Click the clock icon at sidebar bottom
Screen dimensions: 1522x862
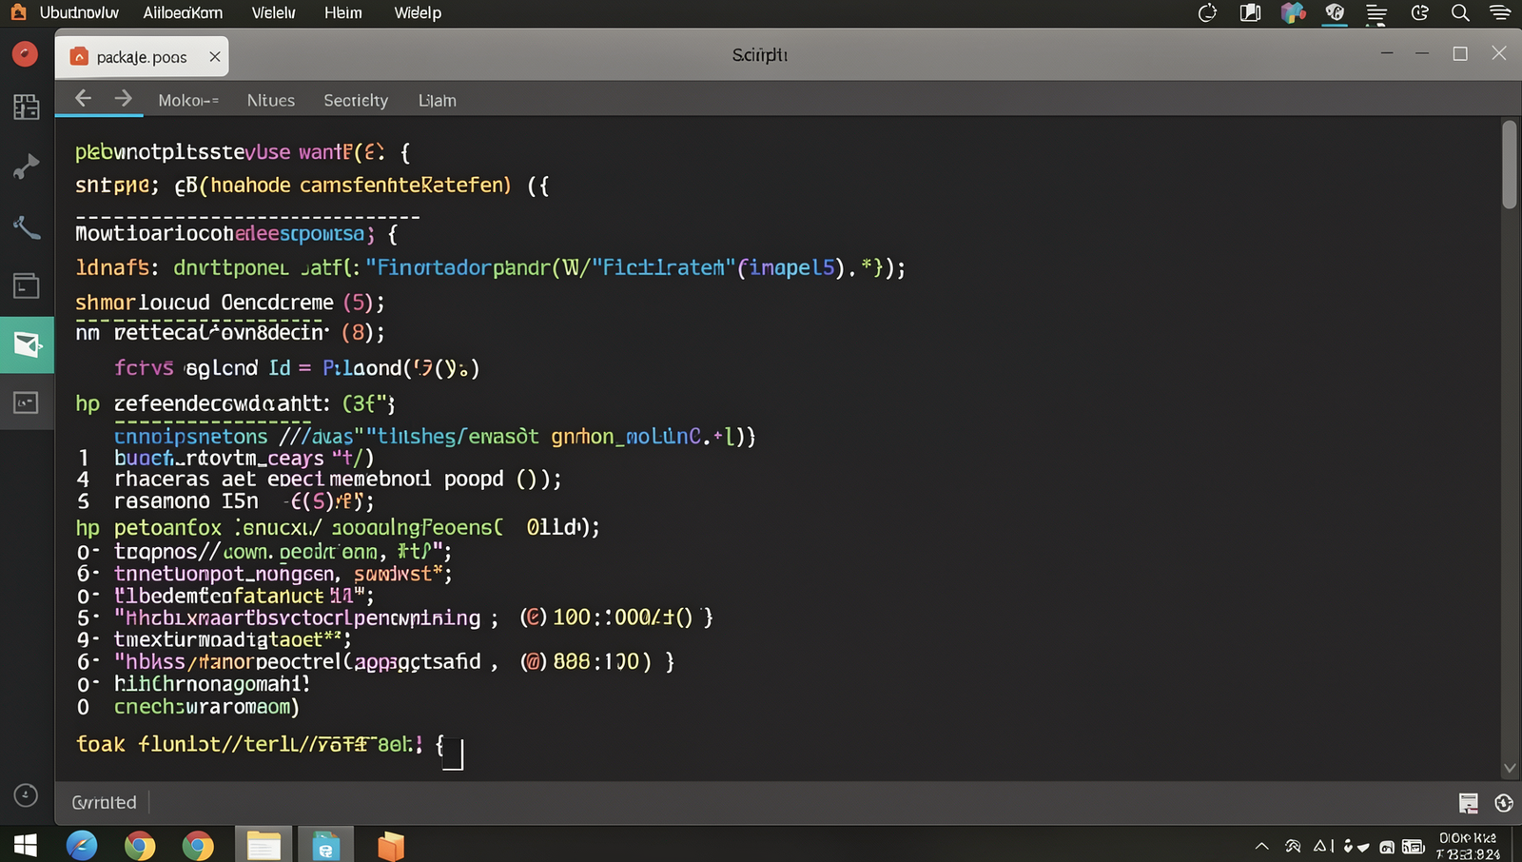(x=26, y=795)
